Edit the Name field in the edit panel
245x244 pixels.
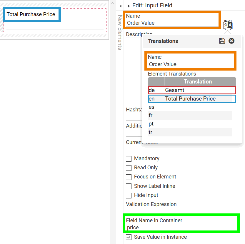(172, 23)
